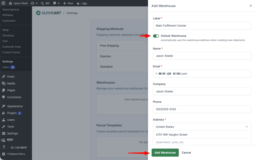This screenshot has height=160, width=256.
Task: Click the Label field Main Fulfillment Center
Action: pyautogui.click(x=202, y=26)
